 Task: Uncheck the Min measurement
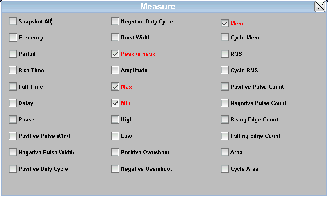(x=115, y=103)
